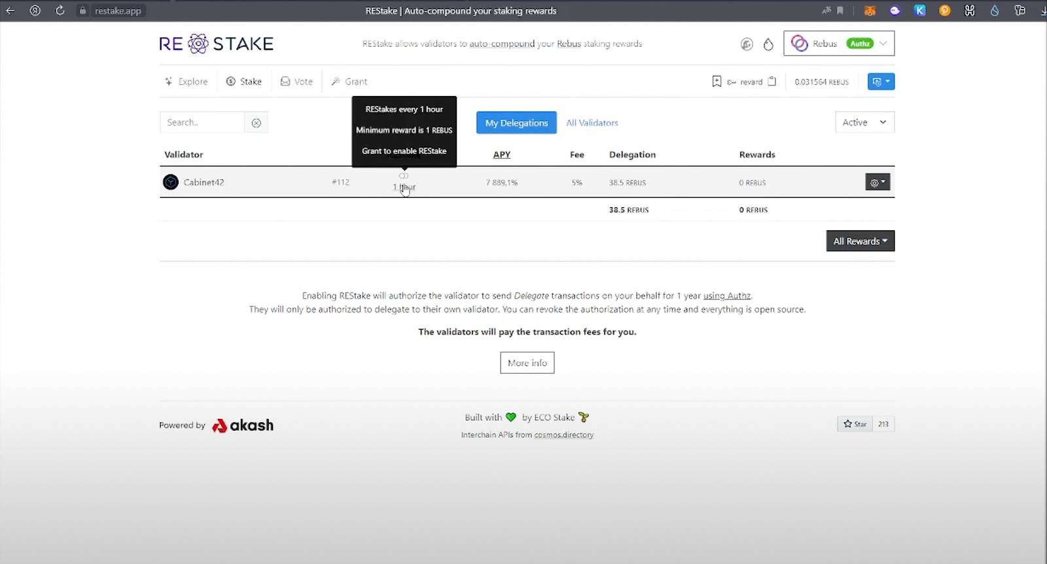Bookmark this page in the browser

[840, 10]
